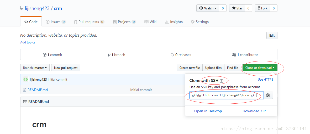The image size is (310, 134).
Task: Switch to the Code tab
Action: pyautogui.click(x=31, y=22)
